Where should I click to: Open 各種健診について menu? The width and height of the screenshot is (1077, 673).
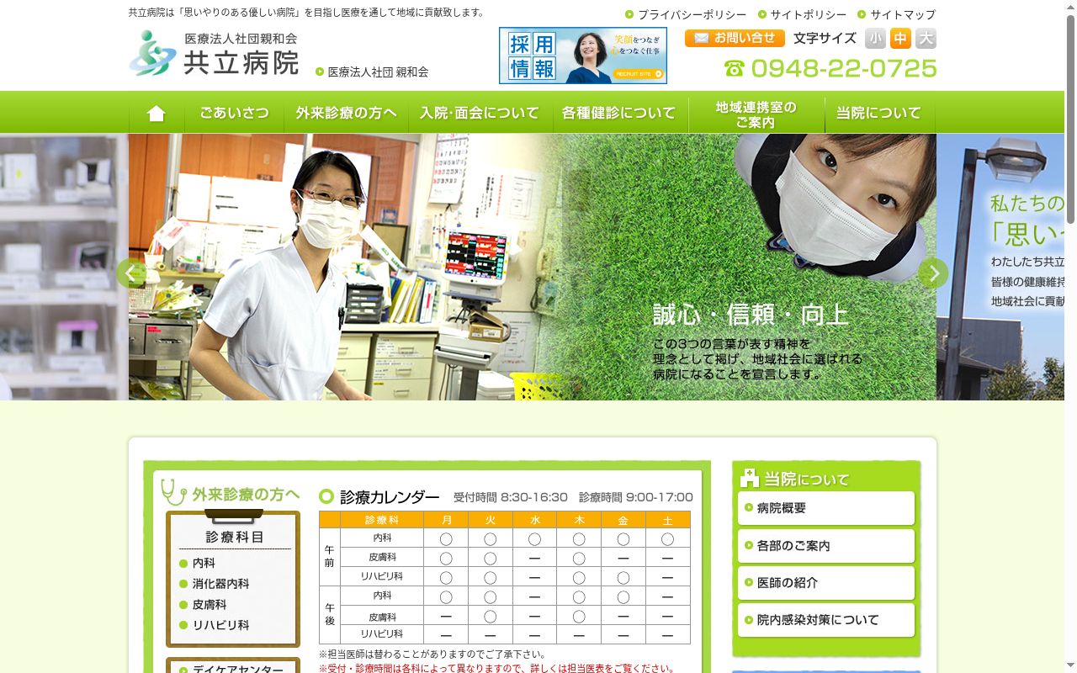pyautogui.click(x=619, y=113)
